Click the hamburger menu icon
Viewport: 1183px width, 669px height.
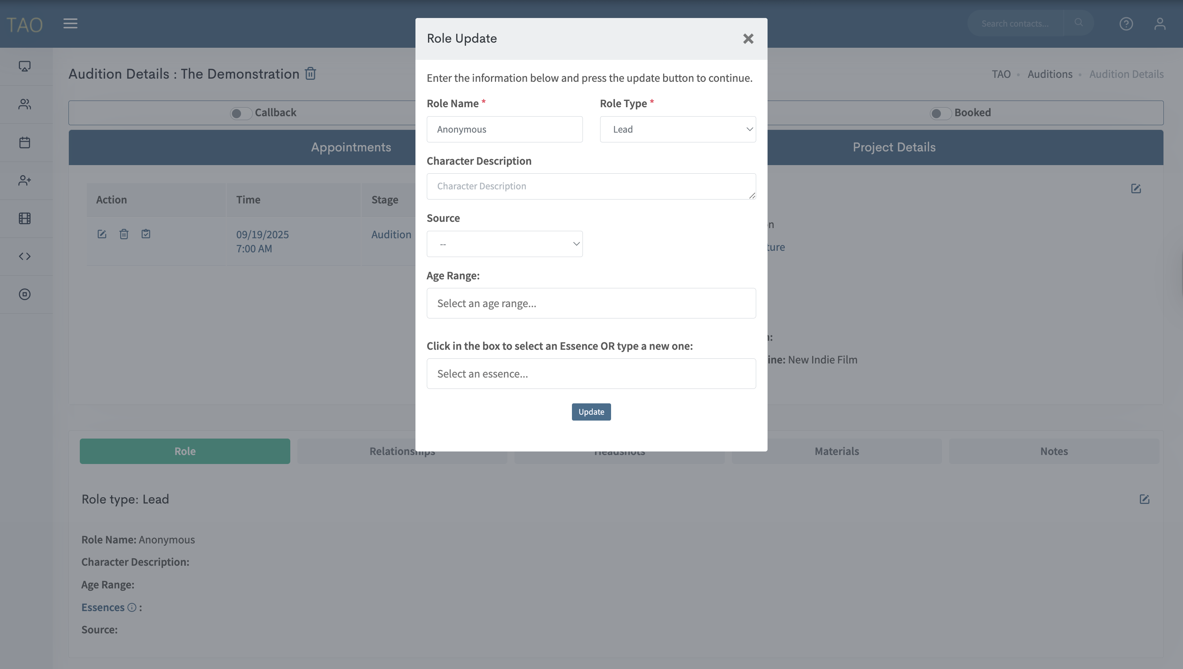70,23
